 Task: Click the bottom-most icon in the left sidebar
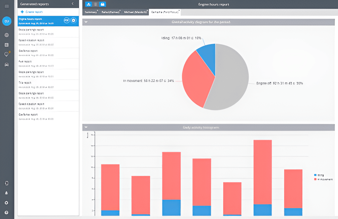point(7,212)
